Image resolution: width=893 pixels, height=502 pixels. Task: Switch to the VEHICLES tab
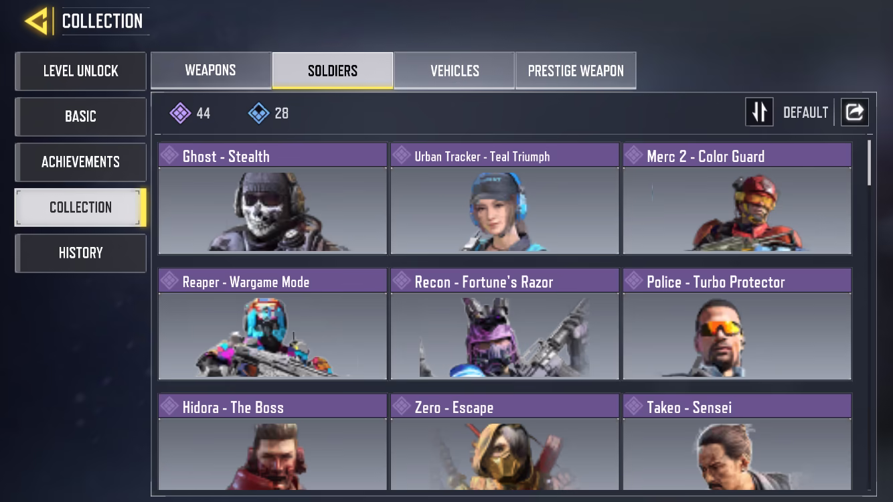(x=455, y=70)
